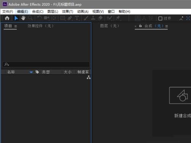Open the 窗口 menu
This screenshot has width=191, height=143.
[x=111, y=11]
